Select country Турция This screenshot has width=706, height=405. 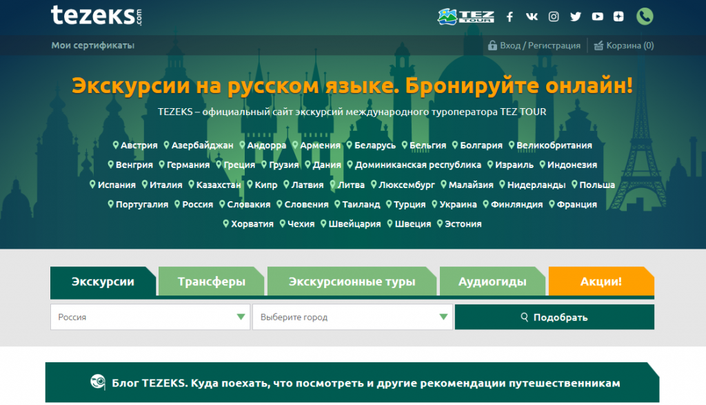click(410, 205)
